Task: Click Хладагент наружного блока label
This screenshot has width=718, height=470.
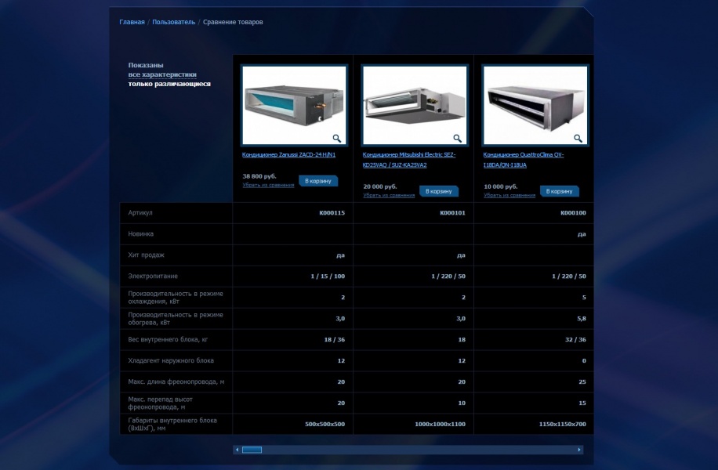Action: pos(171,360)
